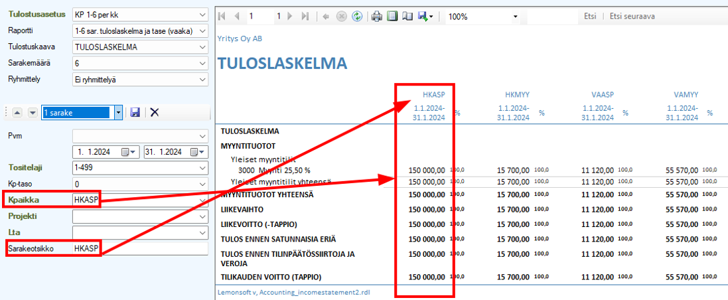Refresh the report with the green icon
The height and width of the screenshot is (300, 728).
pyautogui.click(x=356, y=17)
